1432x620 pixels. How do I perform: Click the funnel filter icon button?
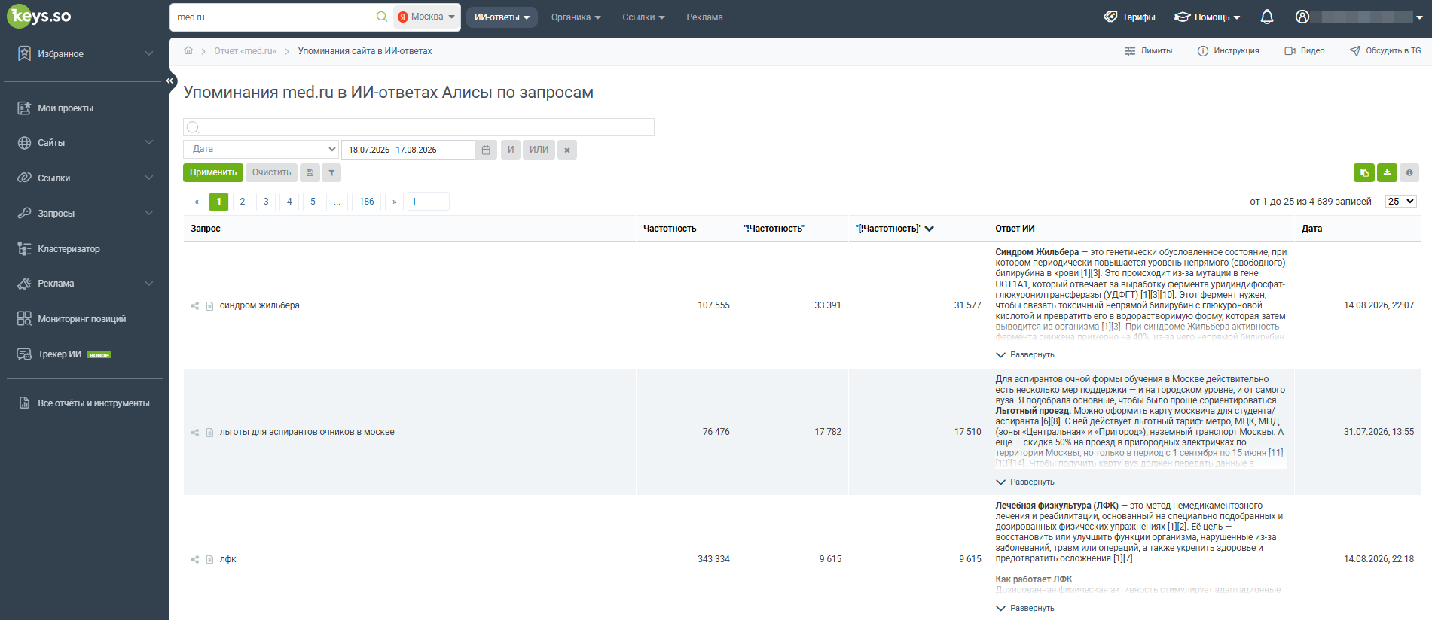tap(331, 172)
